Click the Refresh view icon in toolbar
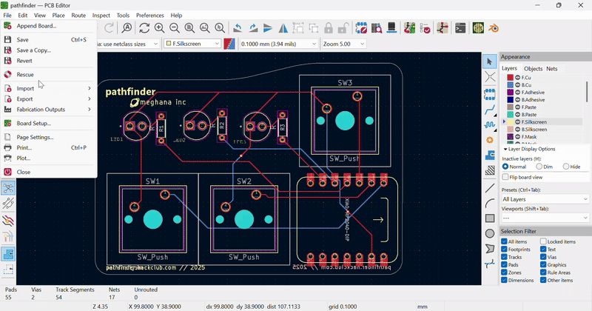The height and width of the screenshot is (311, 592). tap(144, 28)
